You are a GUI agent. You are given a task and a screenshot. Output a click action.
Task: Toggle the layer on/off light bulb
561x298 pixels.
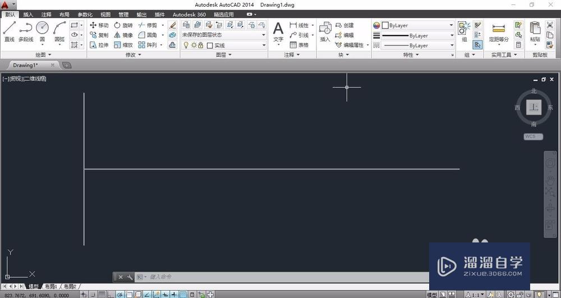coord(186,45)
